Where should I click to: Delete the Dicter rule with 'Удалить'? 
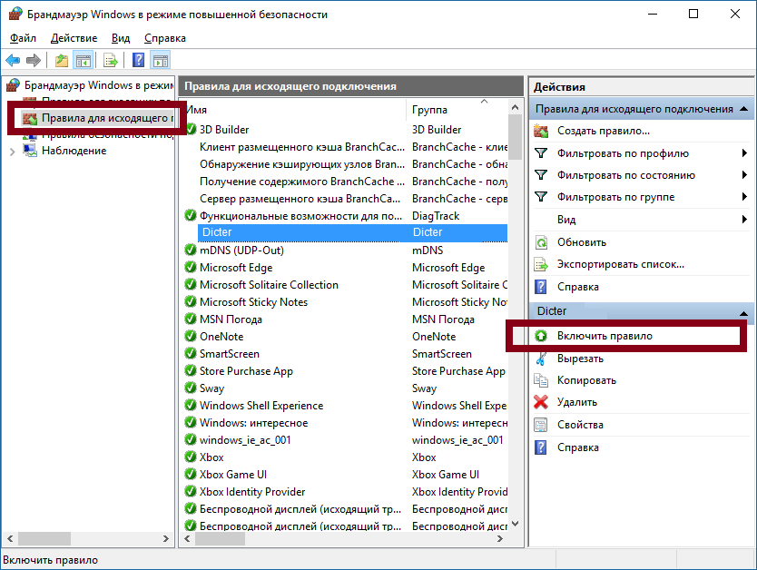point(576,402)
